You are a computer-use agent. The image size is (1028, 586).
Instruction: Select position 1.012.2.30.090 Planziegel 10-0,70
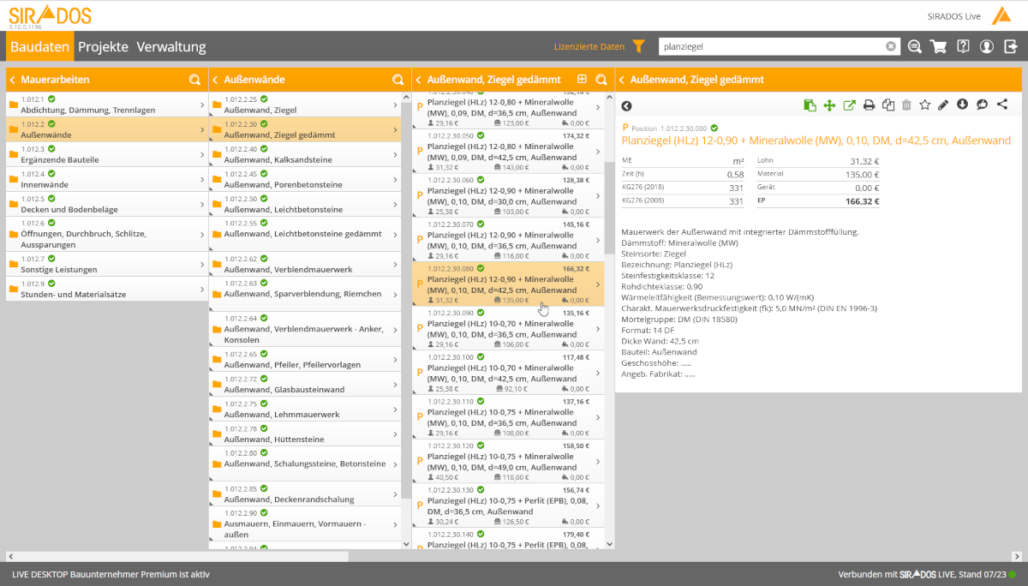tap(505, 328)
